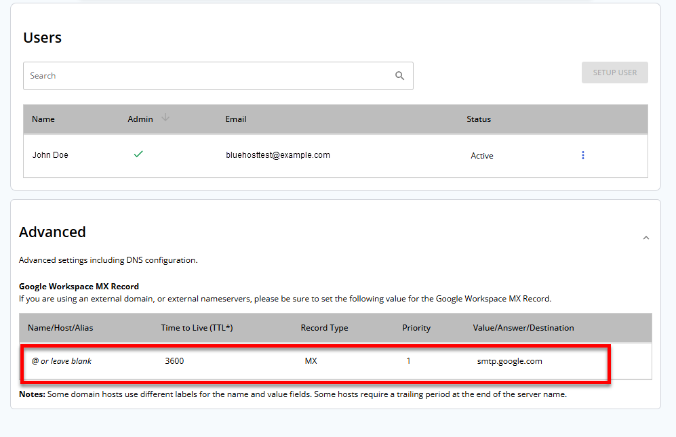Click the 'Advanced settings including DNS configuration' text
The width and height of the screenshot is (676, 437).
[108, 260]
